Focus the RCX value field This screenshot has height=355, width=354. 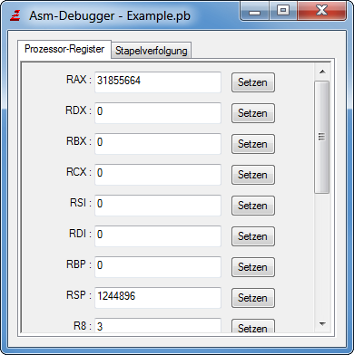pyautogui.click(x=158, y=175)
